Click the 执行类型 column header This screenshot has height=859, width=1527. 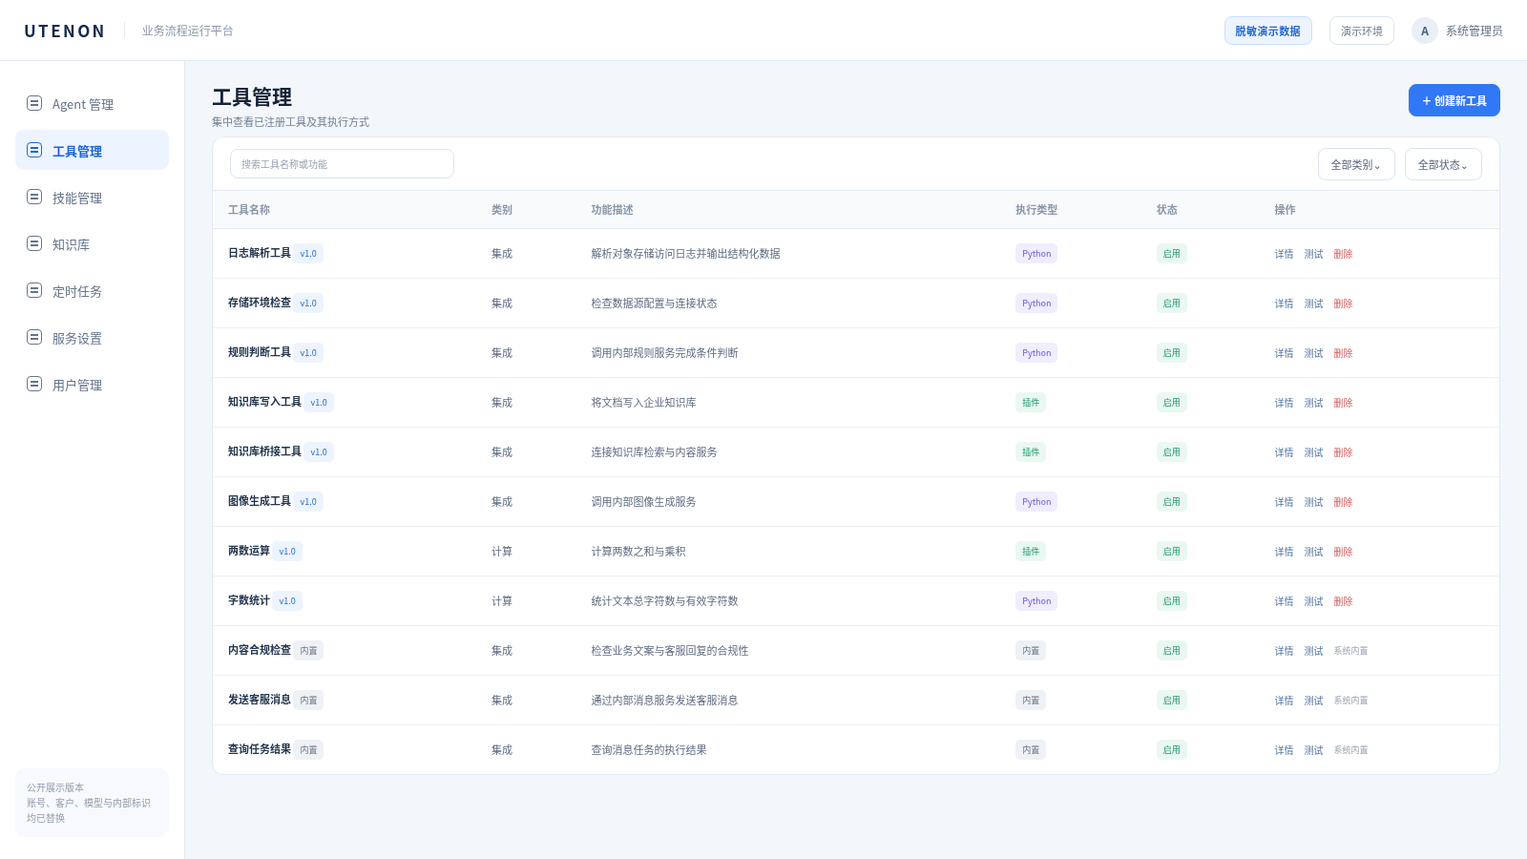tap(1036, 210)
